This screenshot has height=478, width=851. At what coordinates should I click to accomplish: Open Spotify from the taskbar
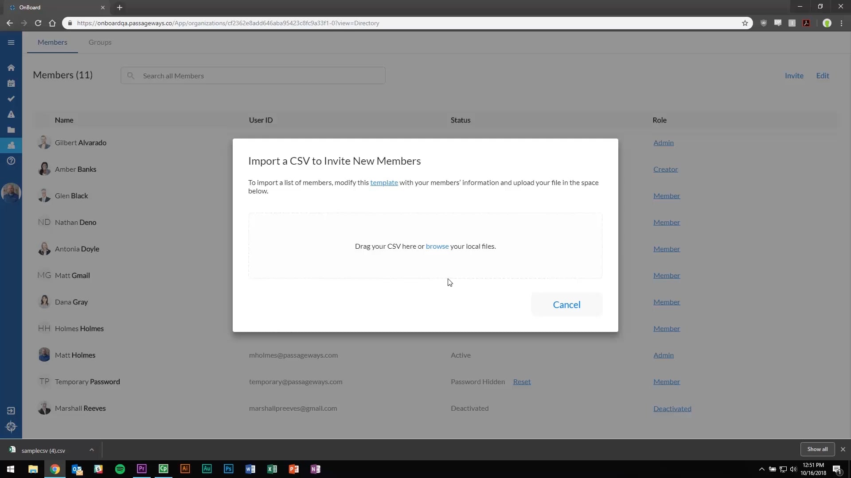pos(120,469)
